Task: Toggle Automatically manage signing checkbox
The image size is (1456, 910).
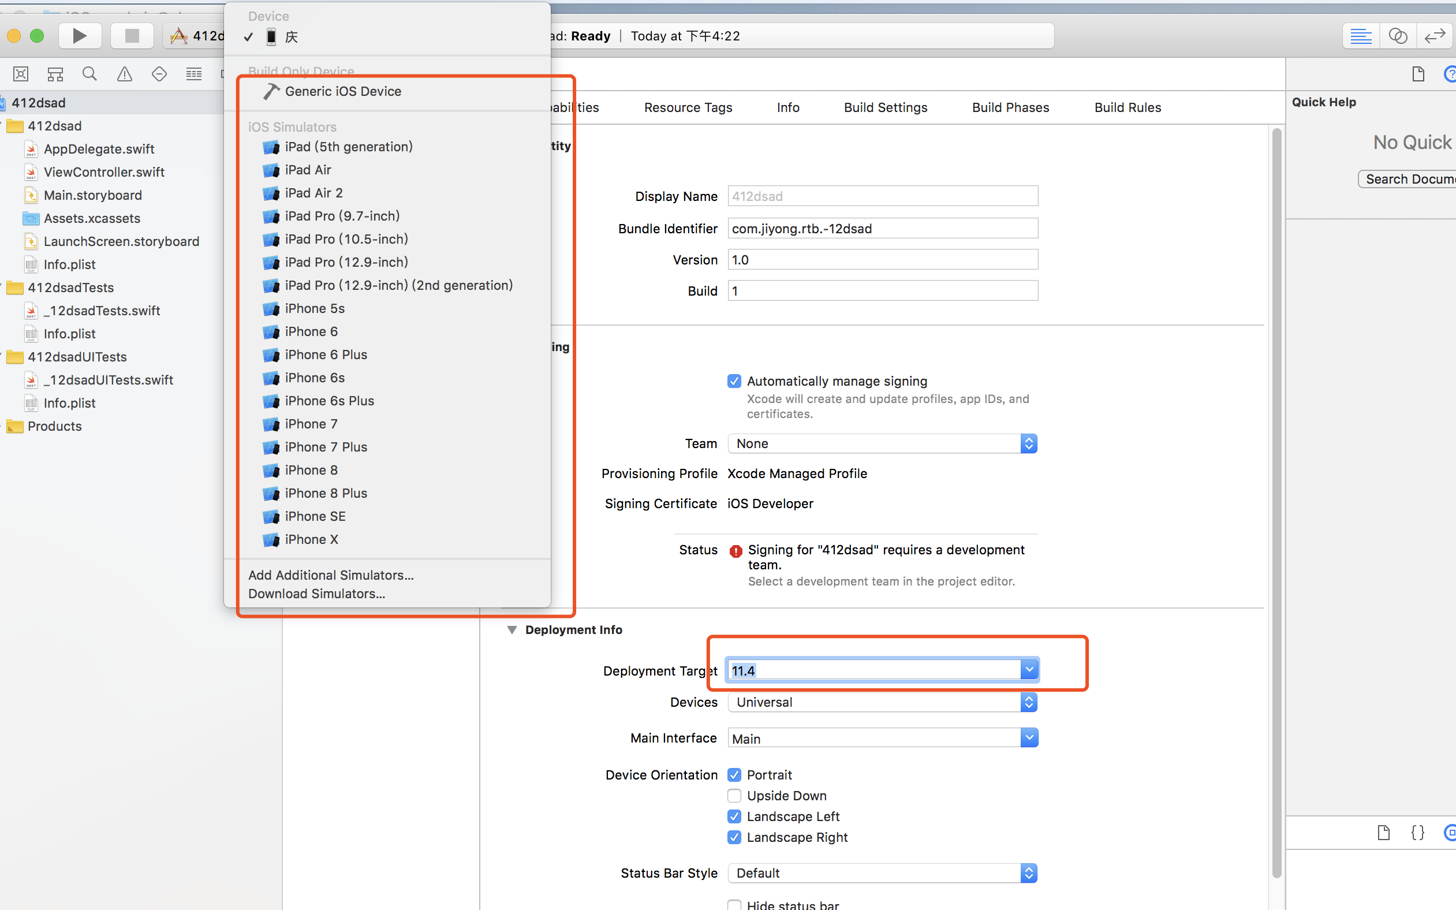Action: (734, 381)
